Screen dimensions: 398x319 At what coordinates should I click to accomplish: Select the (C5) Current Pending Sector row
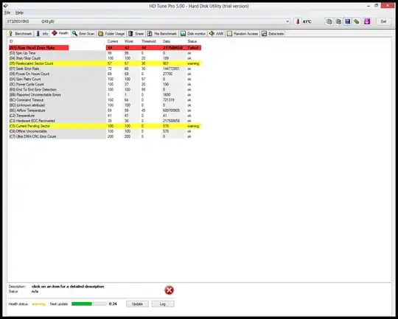pos(105,126)
